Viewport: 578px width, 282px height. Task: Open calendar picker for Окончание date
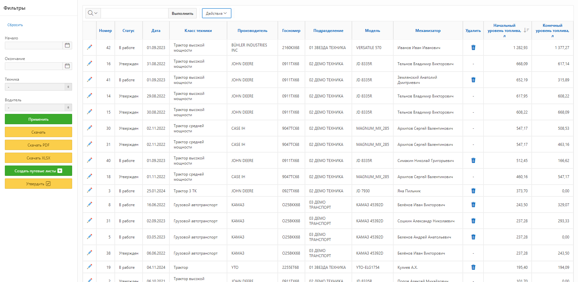(x=67, y=66)
